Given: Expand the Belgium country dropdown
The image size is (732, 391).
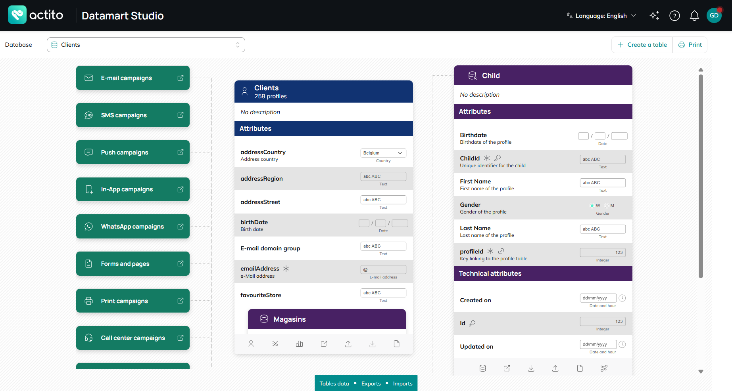Looking at the screenshot, I should point(383,153).
